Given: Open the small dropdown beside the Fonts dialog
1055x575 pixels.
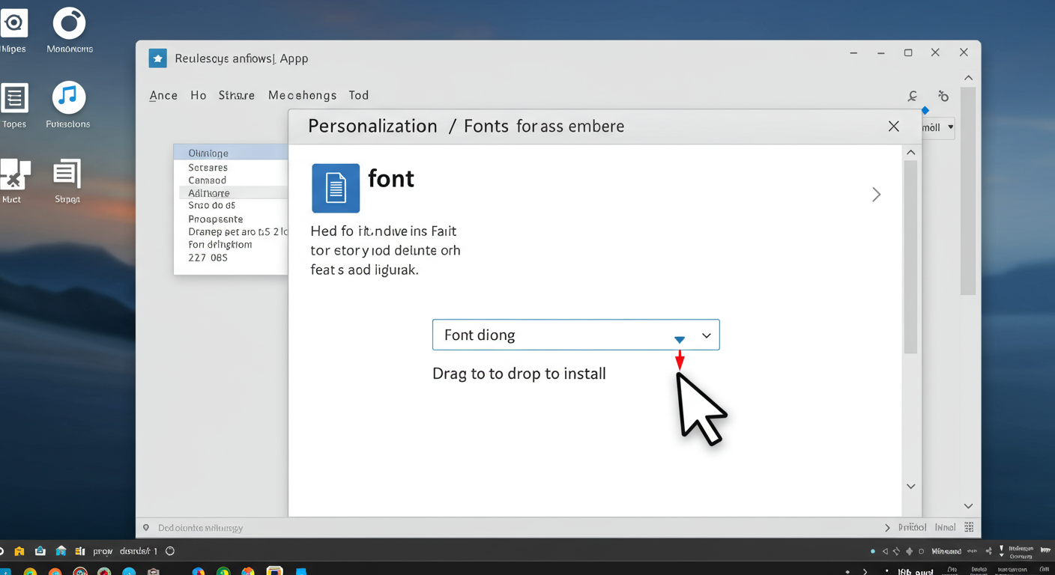Looking at the screenshot, I should click(x=949, y=127).
